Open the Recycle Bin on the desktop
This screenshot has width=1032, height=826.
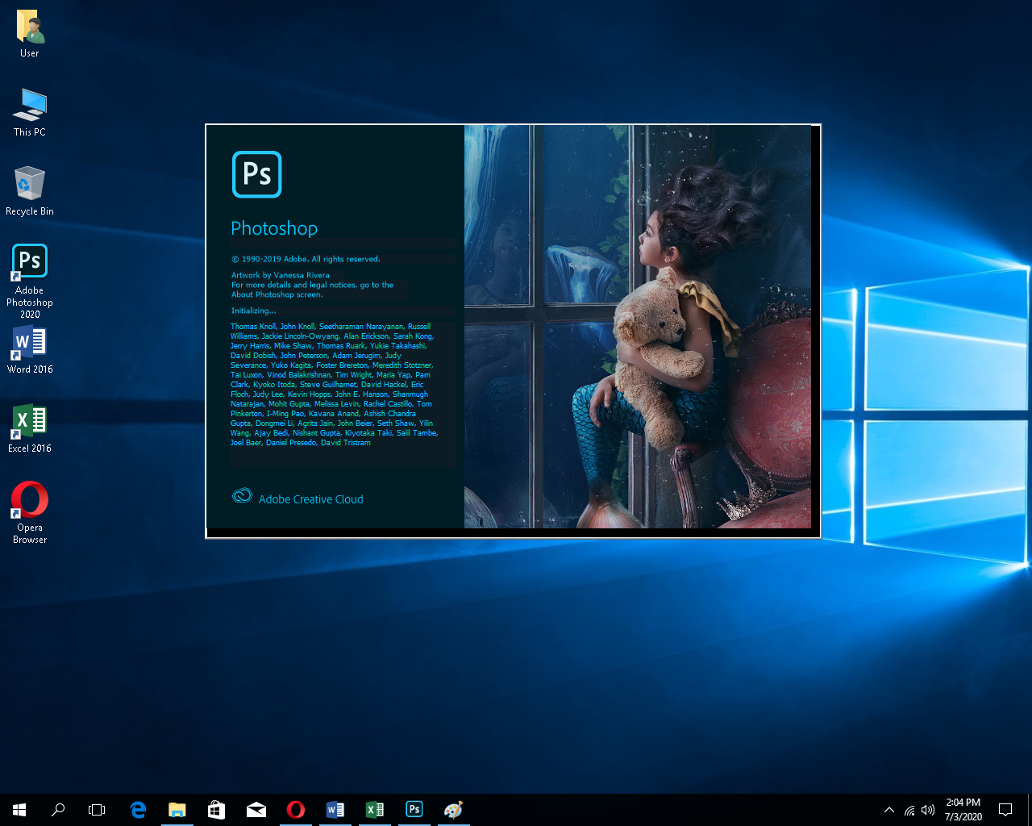[30, 184]
